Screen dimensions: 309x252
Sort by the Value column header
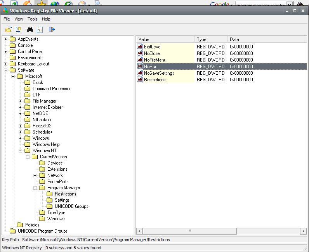coord(165,39)
